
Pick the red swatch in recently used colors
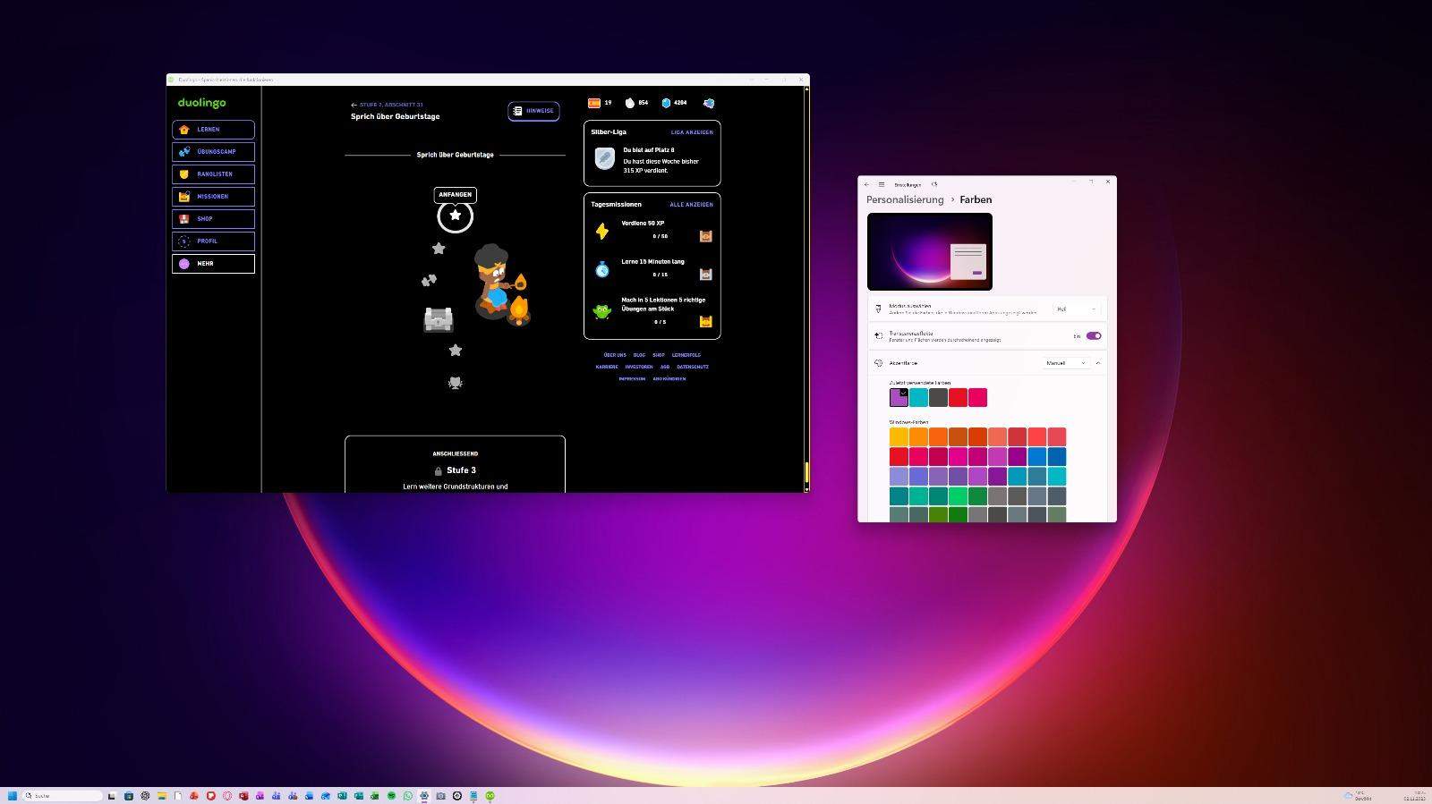click(x=958, y=397)
